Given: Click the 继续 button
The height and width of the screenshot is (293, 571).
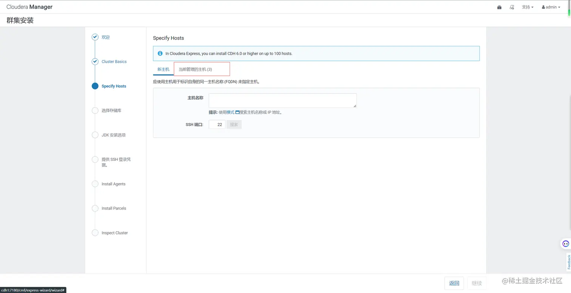Looking at the screenshot, I should click(477, 283).
